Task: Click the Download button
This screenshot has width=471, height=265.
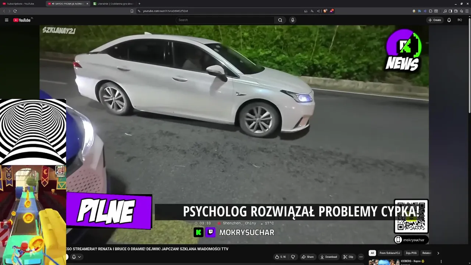Action: 329,257
